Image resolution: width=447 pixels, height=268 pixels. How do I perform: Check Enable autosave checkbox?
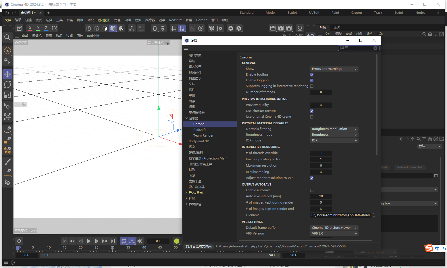(312, 190)
